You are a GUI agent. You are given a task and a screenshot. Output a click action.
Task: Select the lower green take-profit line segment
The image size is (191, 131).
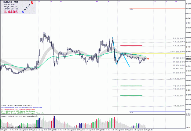click(131, 95)
